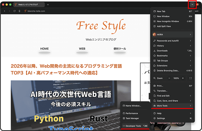Open Performance from More Tools submenu
This screenshot has width=202, height=131.
point(135,113)
